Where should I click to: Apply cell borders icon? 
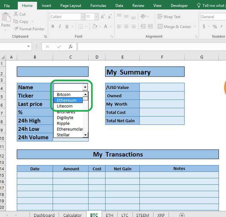point(81,27)
